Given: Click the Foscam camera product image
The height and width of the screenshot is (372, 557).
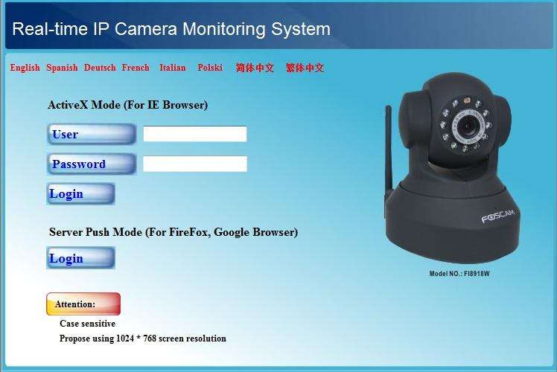Looking at the screenshot, I should point(453,168).
